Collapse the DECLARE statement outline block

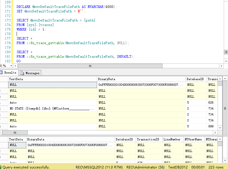[x=14, y=7]
